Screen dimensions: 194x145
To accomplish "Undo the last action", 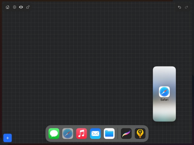I will pyautogui.click(x=179, y=7).
